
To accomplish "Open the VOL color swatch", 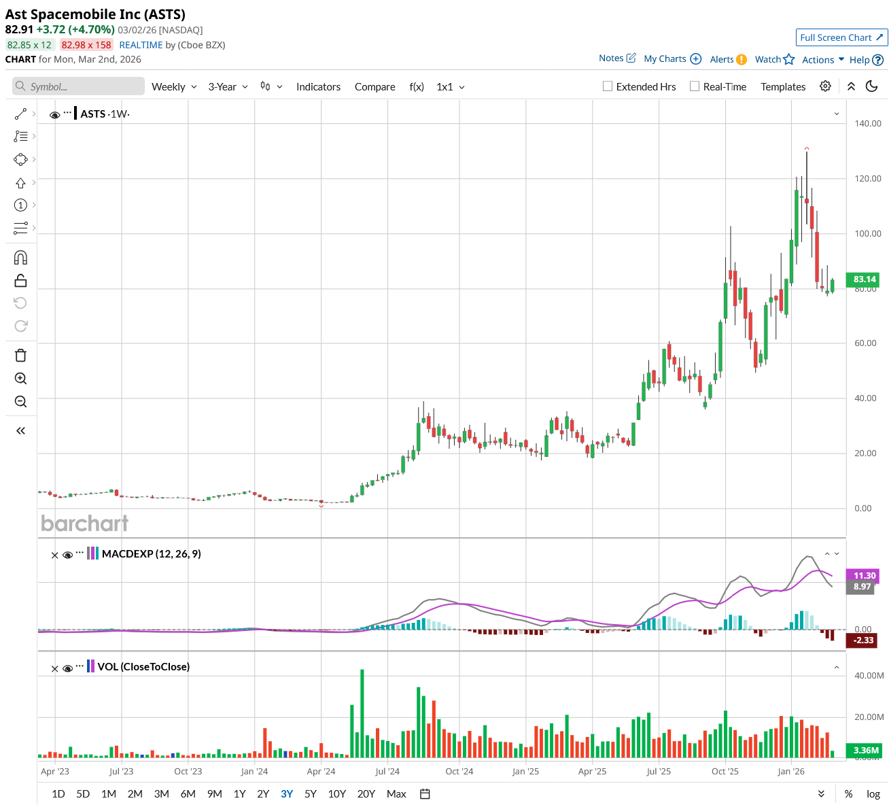I will tap(91, 666).
